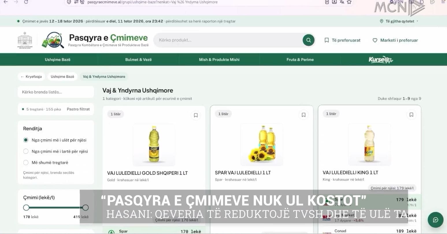Viewport: 447px width, 234px height.
Task: Open the browser translate icon
Action: tap(342, 2)
